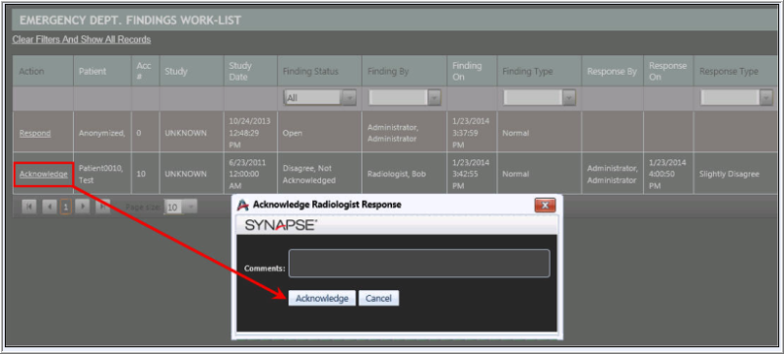The height and width of the screenshot is (354, 784).
Task: Open the Response Type filter dropdown
Action: [x=737, y=98]
